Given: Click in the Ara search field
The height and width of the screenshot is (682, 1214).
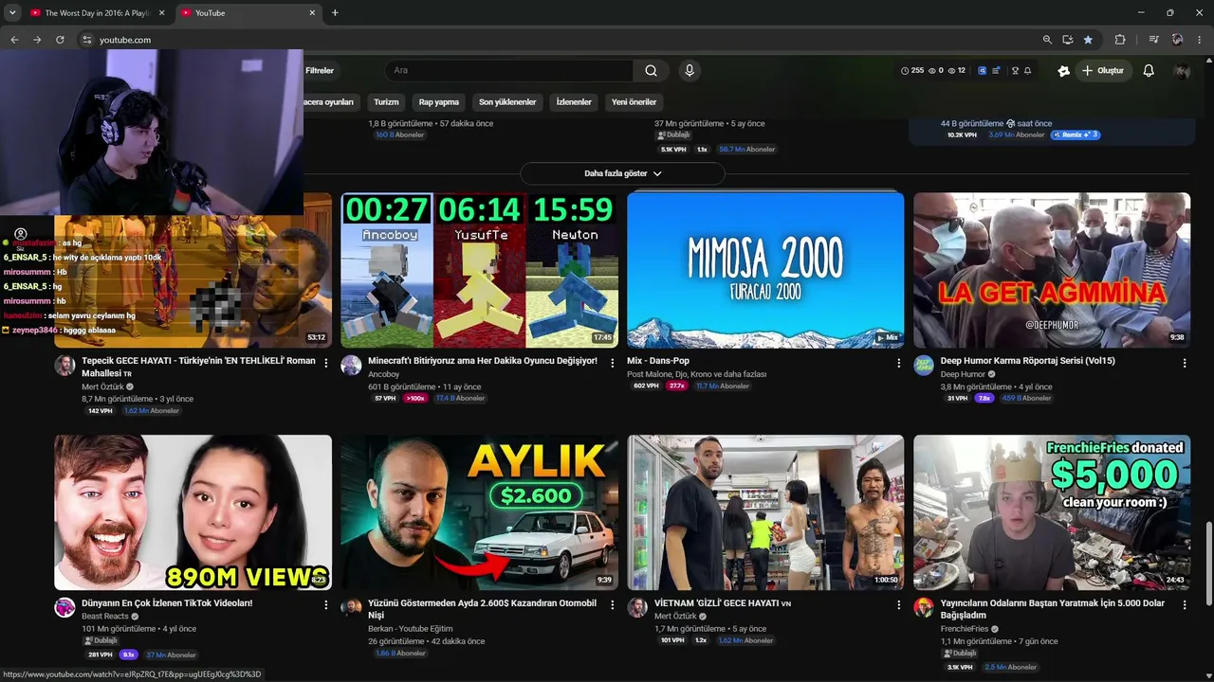Looking at the screenshot, I should coord(508,70).
